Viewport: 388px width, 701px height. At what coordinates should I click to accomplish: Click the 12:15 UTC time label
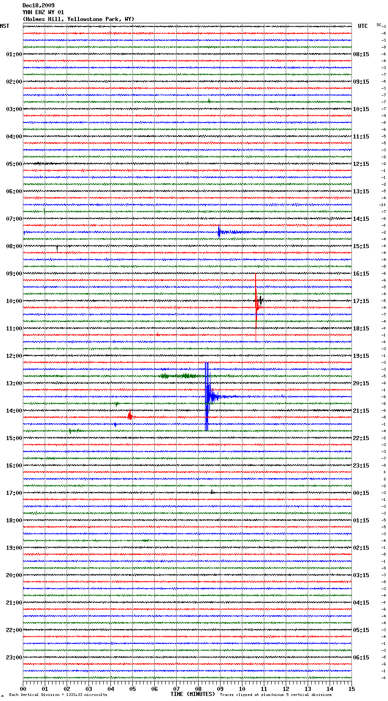pos(361,164)
